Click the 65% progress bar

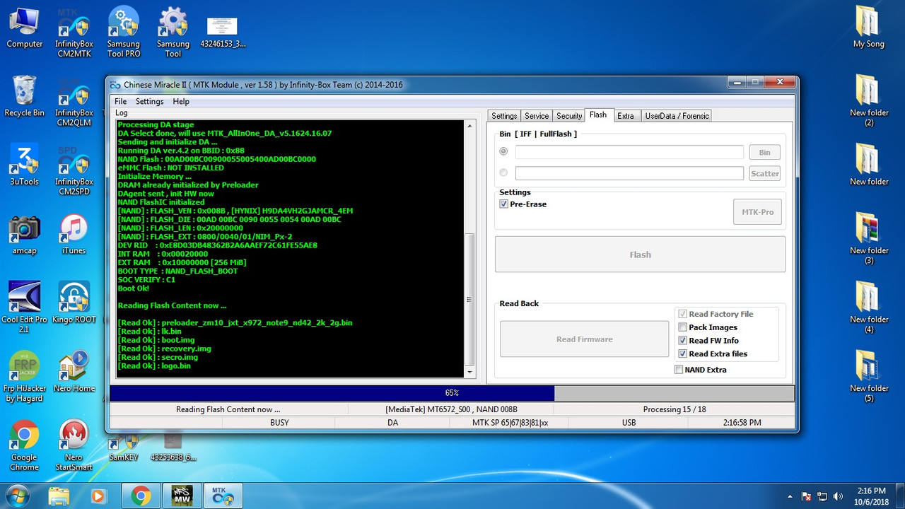coord(452,392)
